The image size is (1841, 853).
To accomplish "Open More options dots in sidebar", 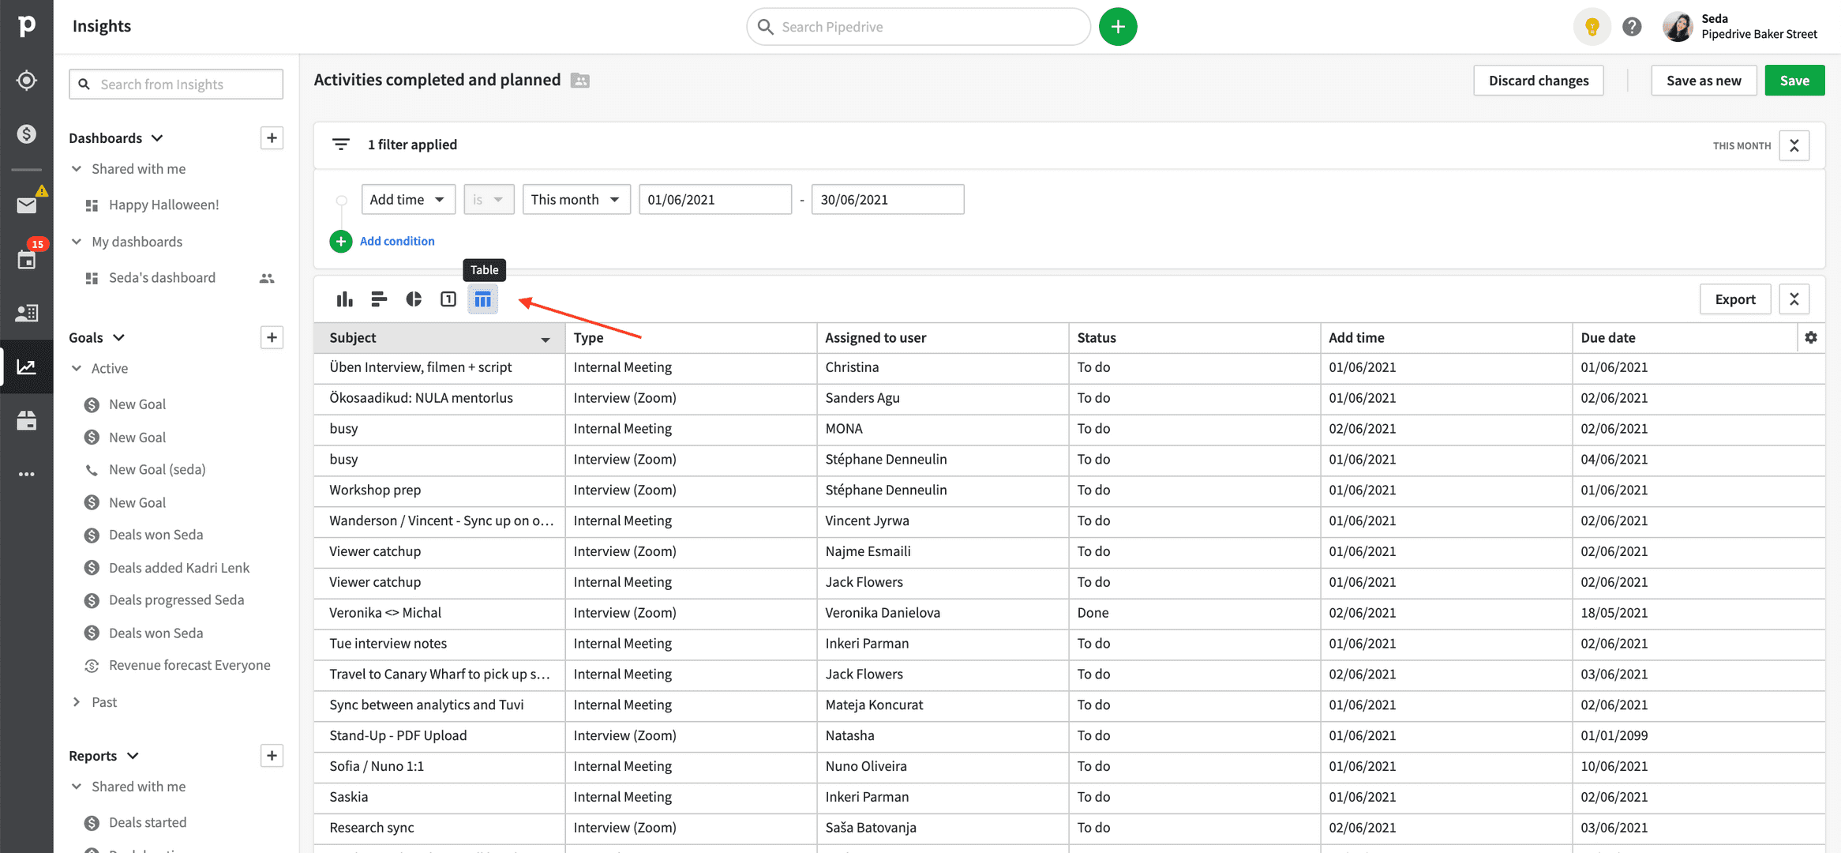I will pyautogui.click(x=27, y=474).
